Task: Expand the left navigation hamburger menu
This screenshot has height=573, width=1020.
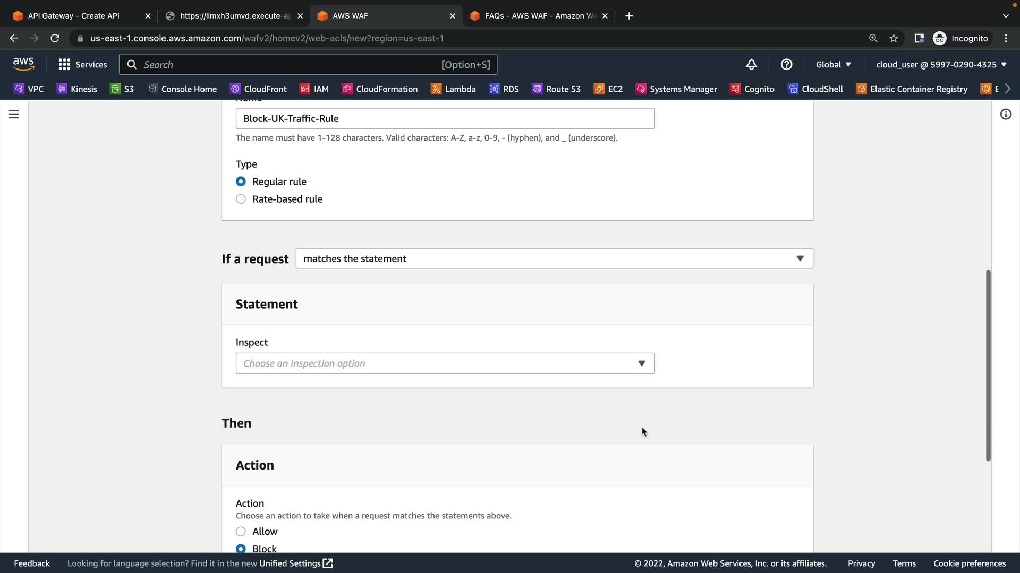Action: pos(14,114)
